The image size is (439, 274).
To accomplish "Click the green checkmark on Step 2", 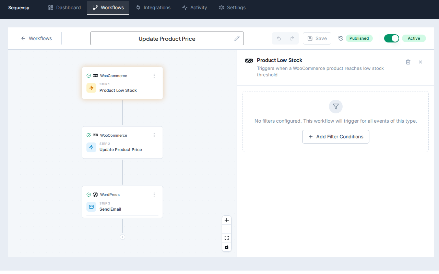I will 89,135.
